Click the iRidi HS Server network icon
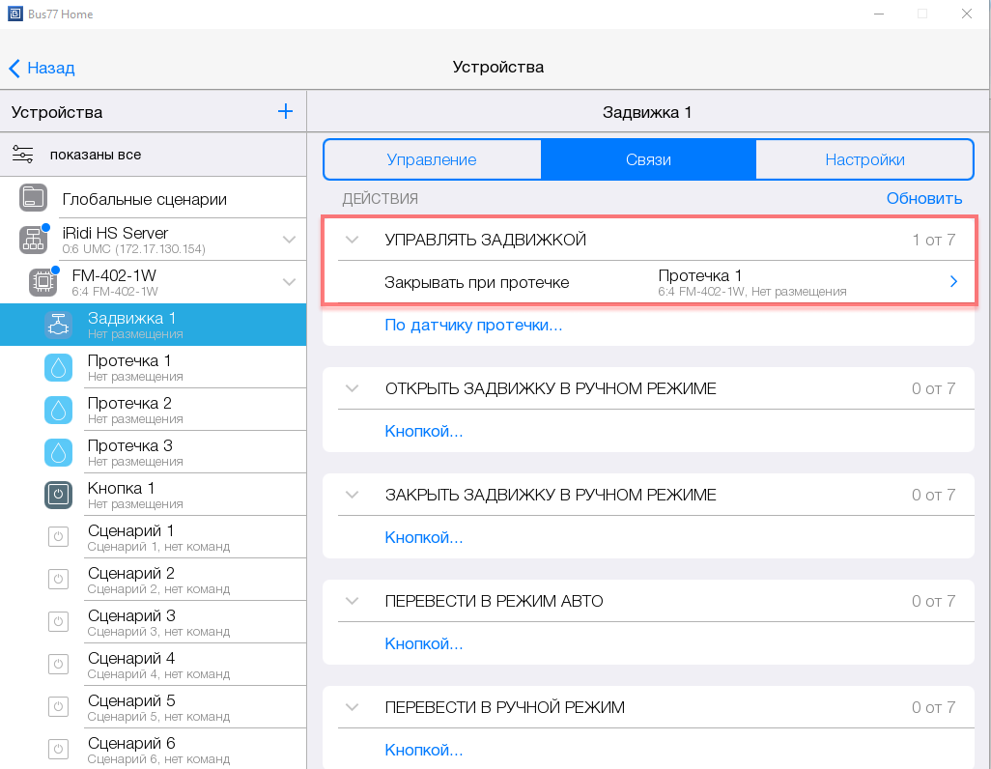991x769 pixels. pos(33,240)
